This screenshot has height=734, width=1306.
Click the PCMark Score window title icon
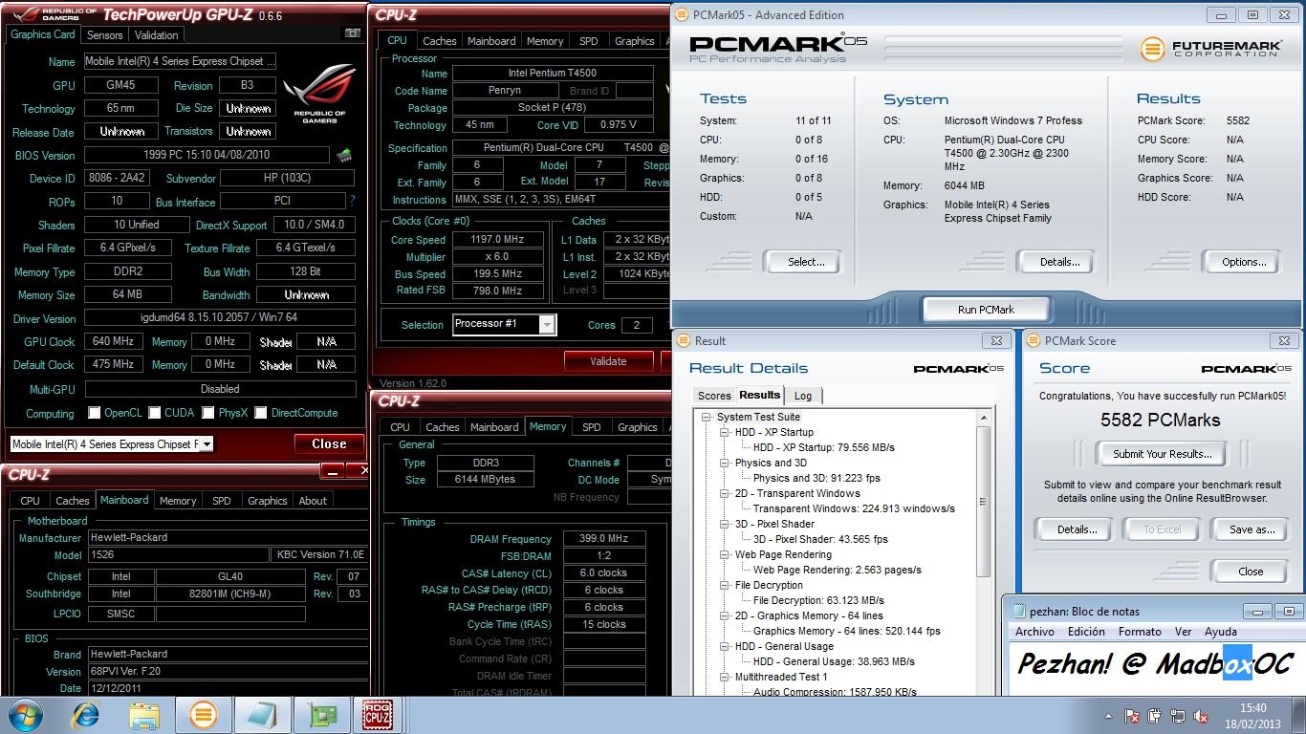(1034, 340)
